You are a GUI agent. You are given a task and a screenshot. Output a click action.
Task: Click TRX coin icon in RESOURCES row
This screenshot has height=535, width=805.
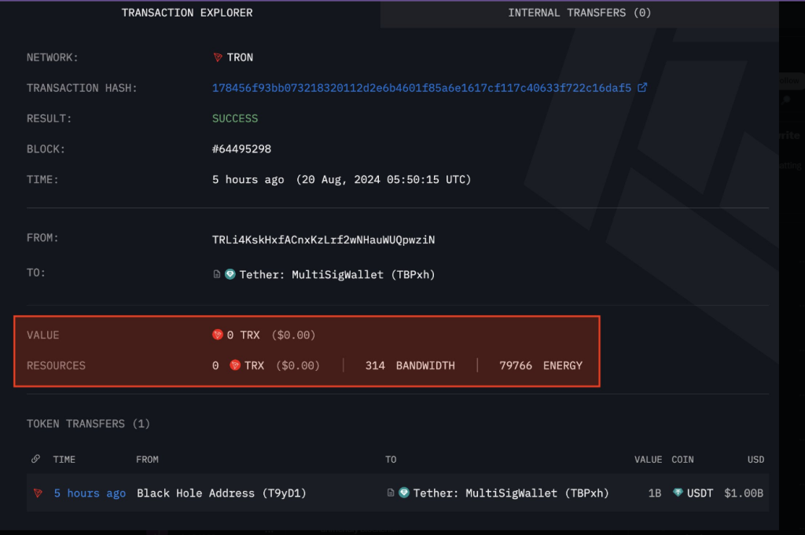(x=235, y=365)
